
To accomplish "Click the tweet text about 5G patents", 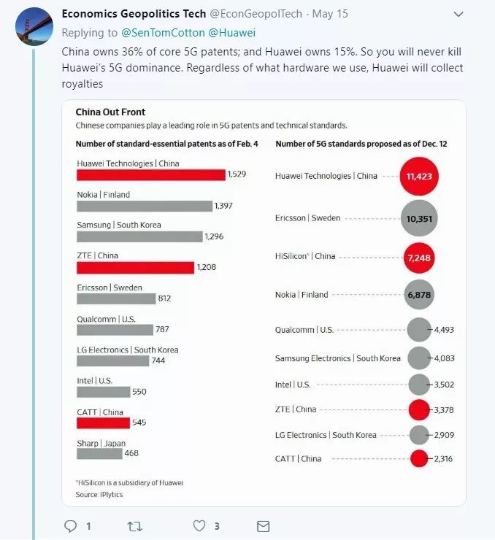I will pos(263,69).
